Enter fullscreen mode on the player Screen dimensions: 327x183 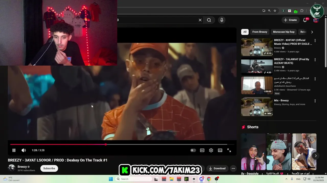tap(229, 150)
